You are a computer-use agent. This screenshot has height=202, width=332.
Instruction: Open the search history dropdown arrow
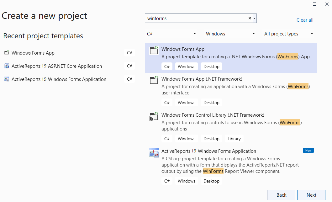point(255,19)
